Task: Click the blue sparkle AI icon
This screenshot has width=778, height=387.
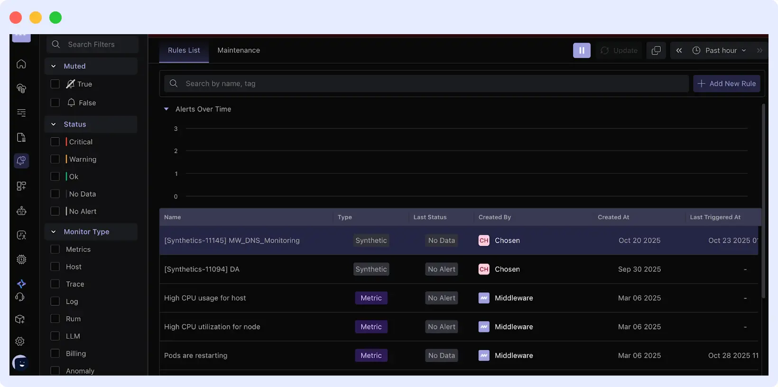Action: [21, 284]
